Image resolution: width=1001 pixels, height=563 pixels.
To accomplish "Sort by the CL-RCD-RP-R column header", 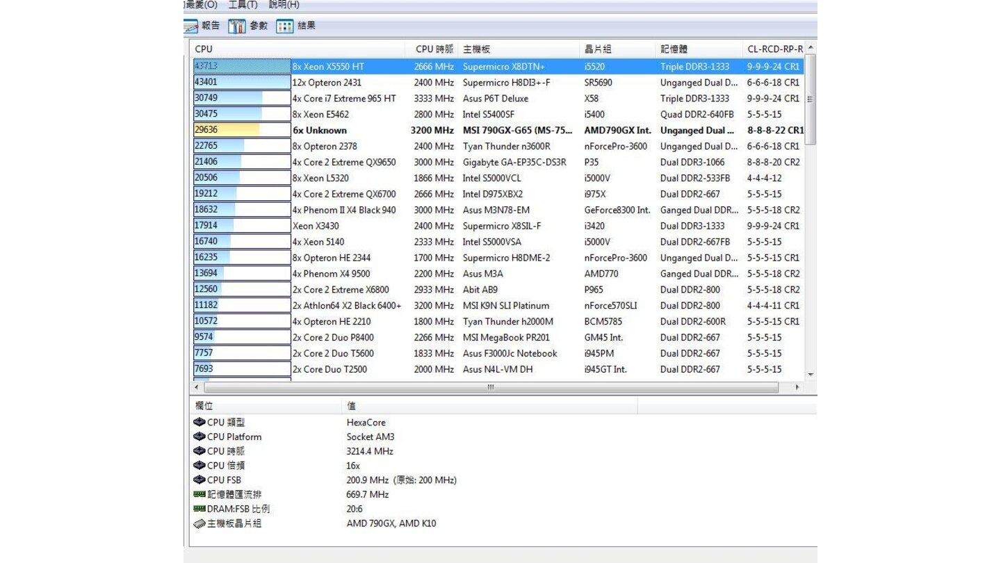I will tap(774, 49).
